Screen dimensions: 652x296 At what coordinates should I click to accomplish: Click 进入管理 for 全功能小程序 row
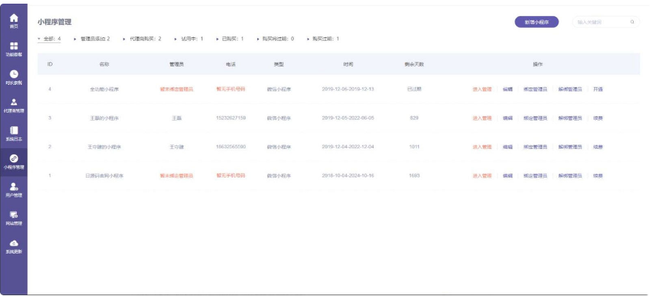482,89
